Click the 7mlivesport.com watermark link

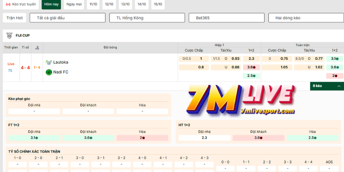point(268,111)
